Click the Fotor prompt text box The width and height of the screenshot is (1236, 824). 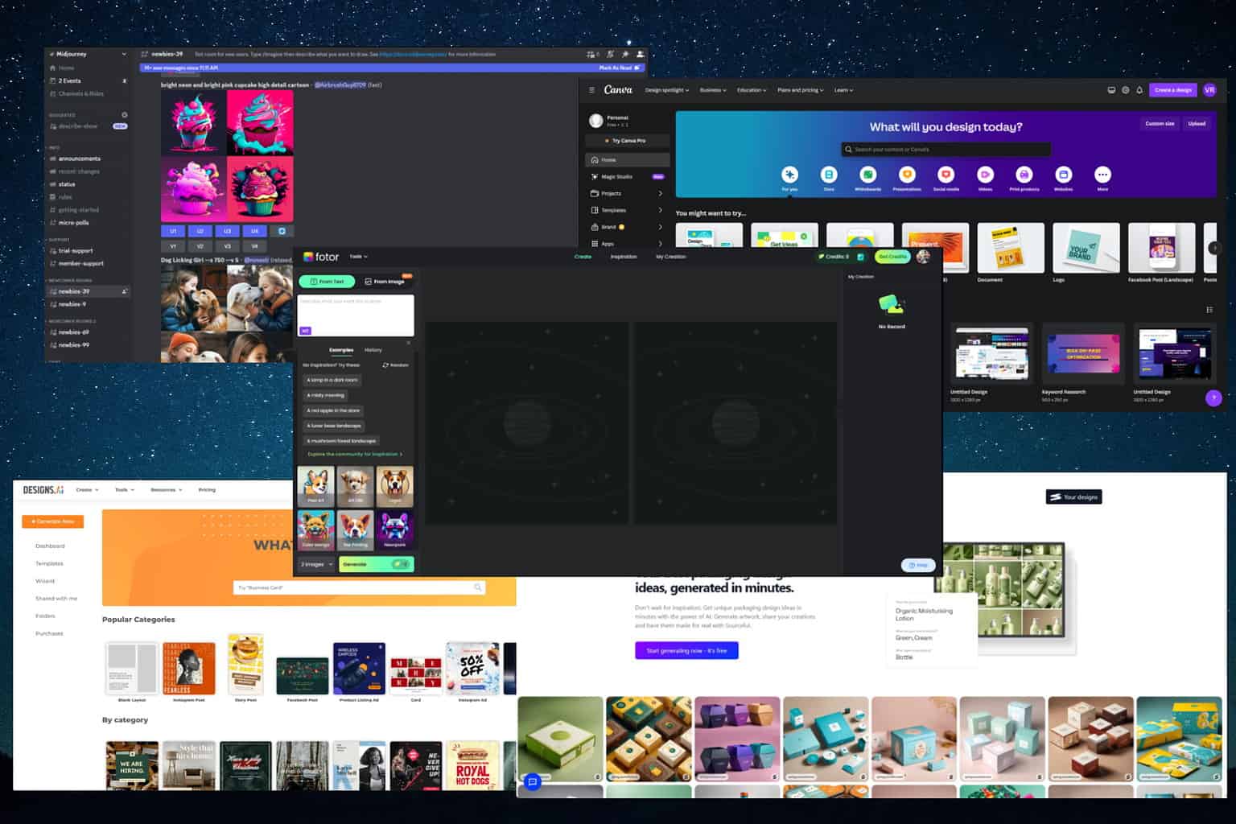click(356, 315)
